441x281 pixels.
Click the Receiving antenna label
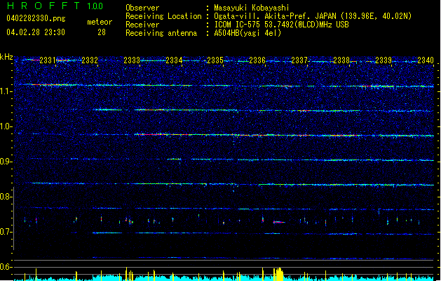[161, 33]
